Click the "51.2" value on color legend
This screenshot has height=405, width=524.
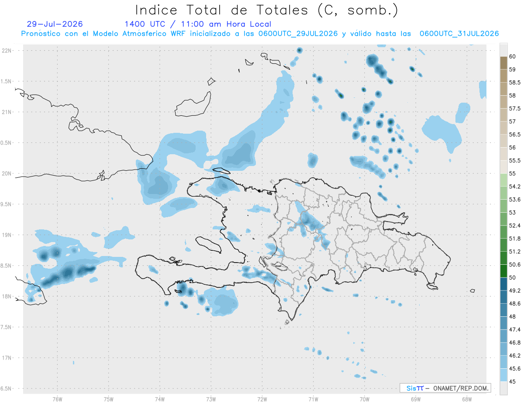tap(515, 252)
